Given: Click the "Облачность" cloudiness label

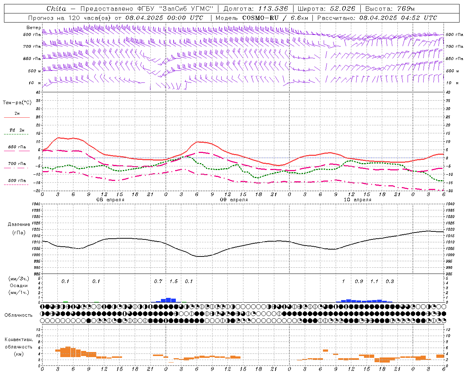Looking at the screenshot, I should [19, 315].
